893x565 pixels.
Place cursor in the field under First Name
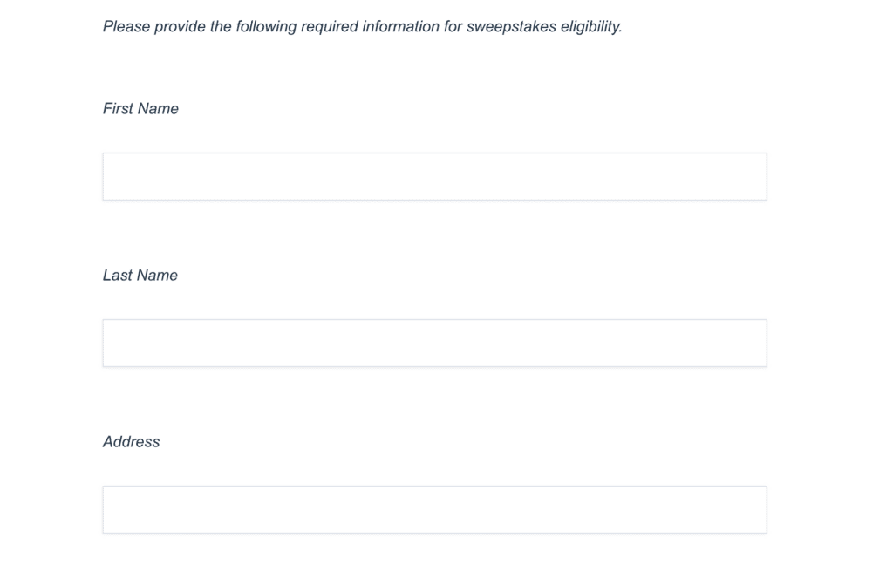tap(434, 176)
